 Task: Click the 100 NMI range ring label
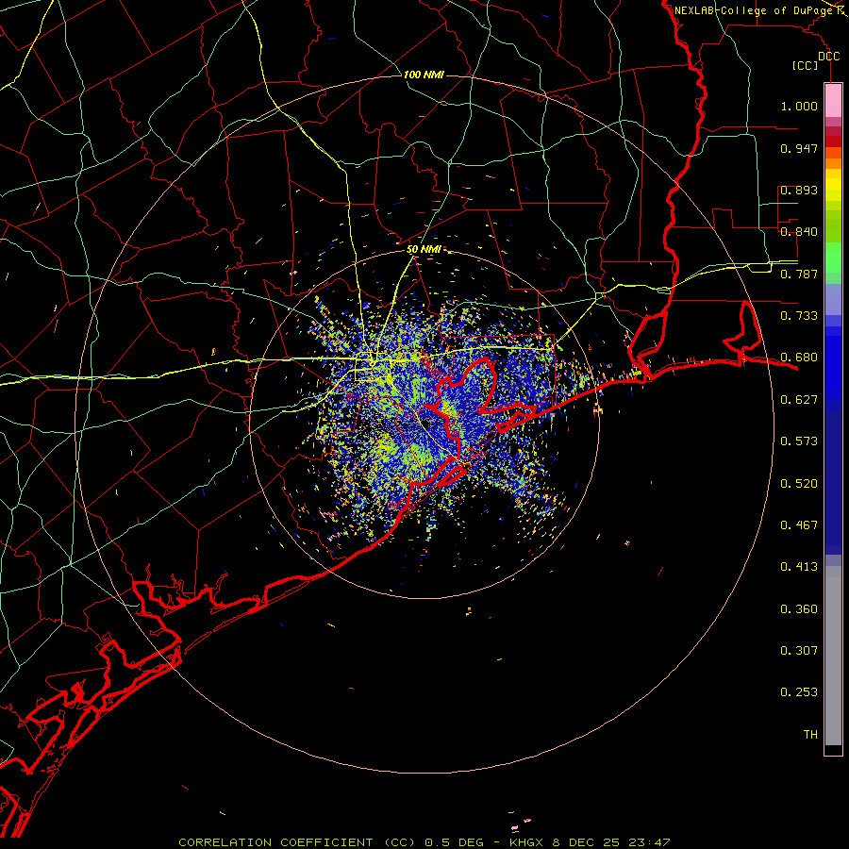click(x=424, y=75)
